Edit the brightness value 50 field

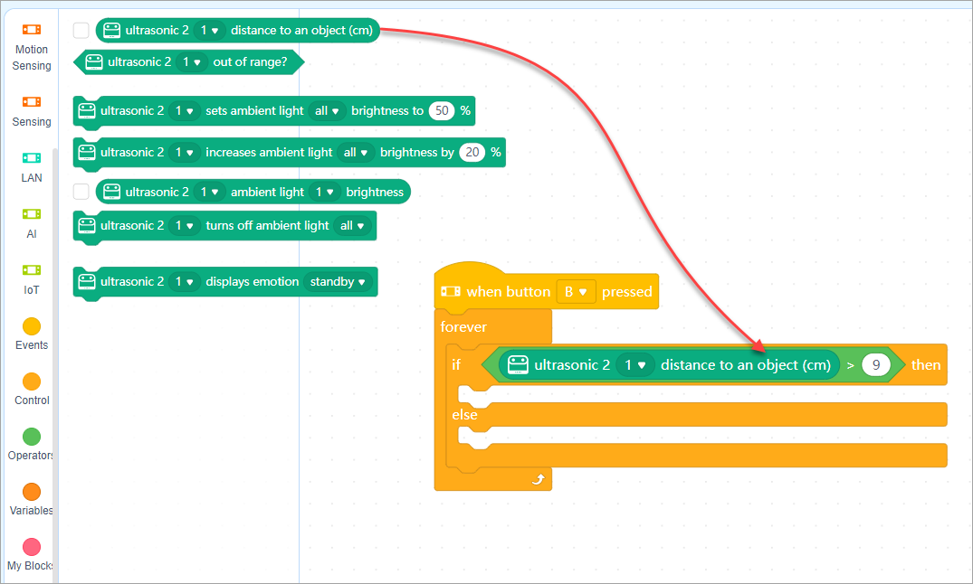click(441, 111)
